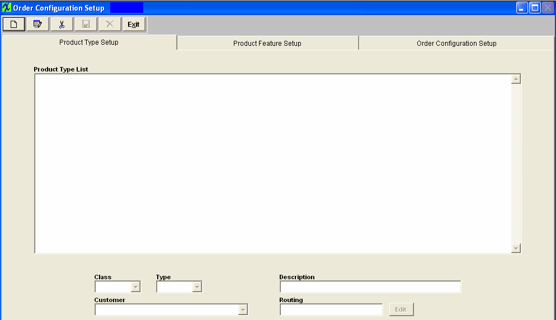Minimize the Order Configuration Setup window
Image resolution: width=556 pixels, height=320 pixels.
(522, 8)
